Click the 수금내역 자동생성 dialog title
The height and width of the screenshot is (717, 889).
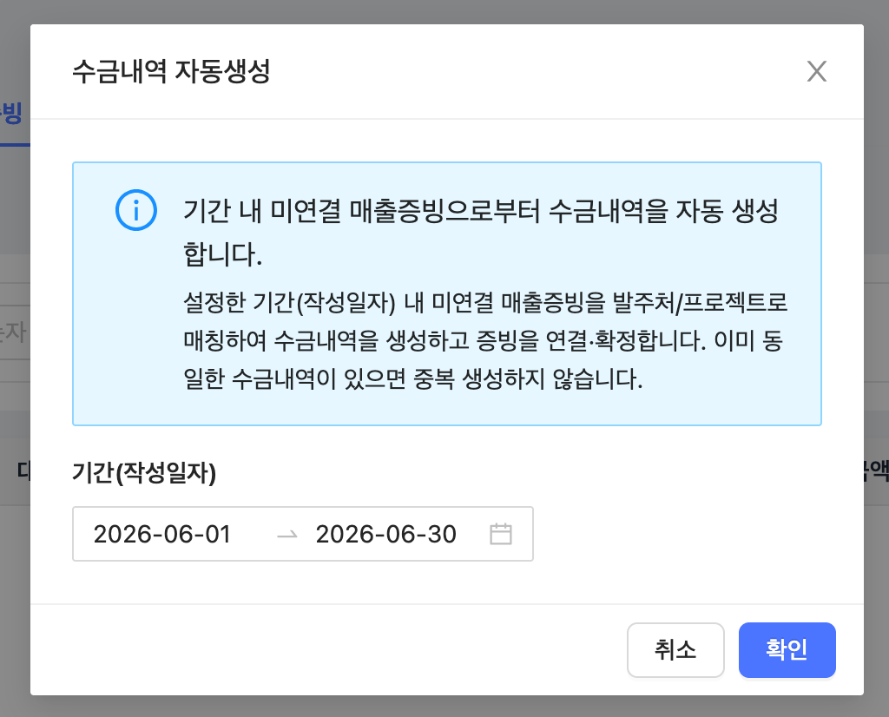(171, 71)
